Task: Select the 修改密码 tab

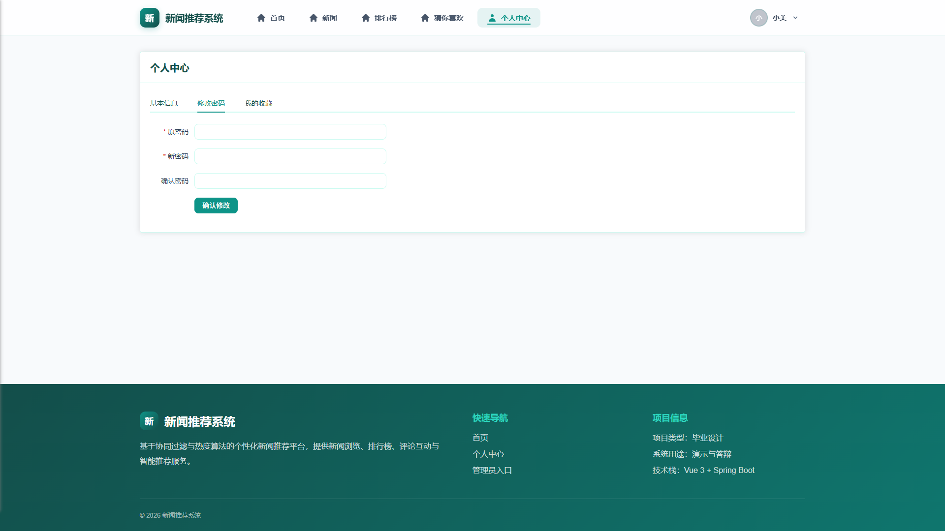Action: (211, 103)
